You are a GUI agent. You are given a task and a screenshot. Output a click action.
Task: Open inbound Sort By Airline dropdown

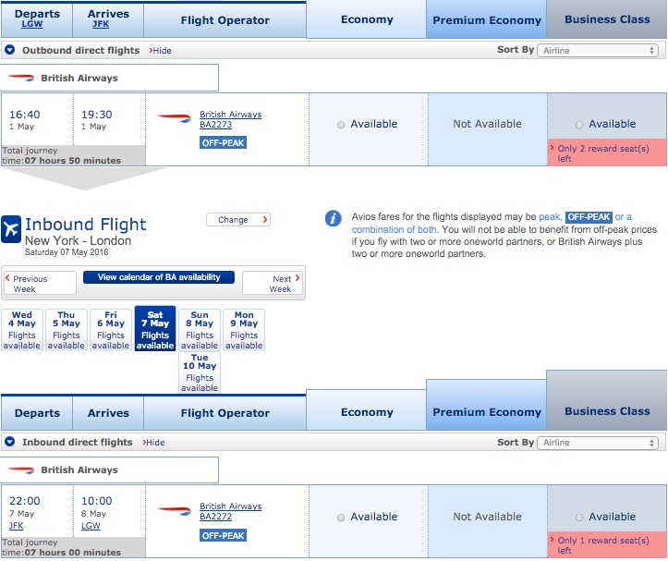pos(598,443)
